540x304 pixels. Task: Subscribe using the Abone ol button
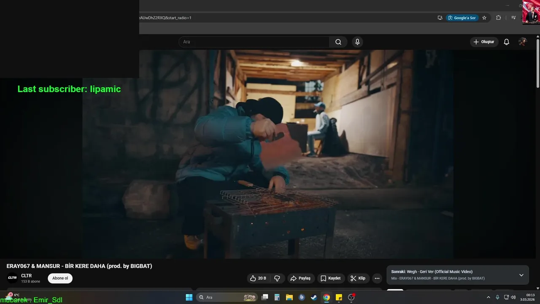[x=60, y=278]
